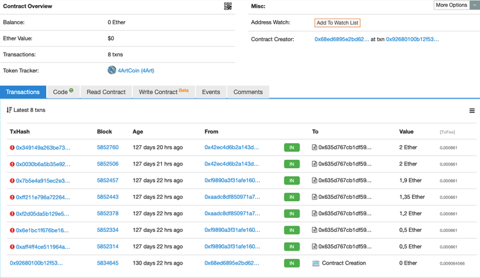
Task: Open From address 0x68ed6895e2bd62 in table
Action: [x=232, y=263]
